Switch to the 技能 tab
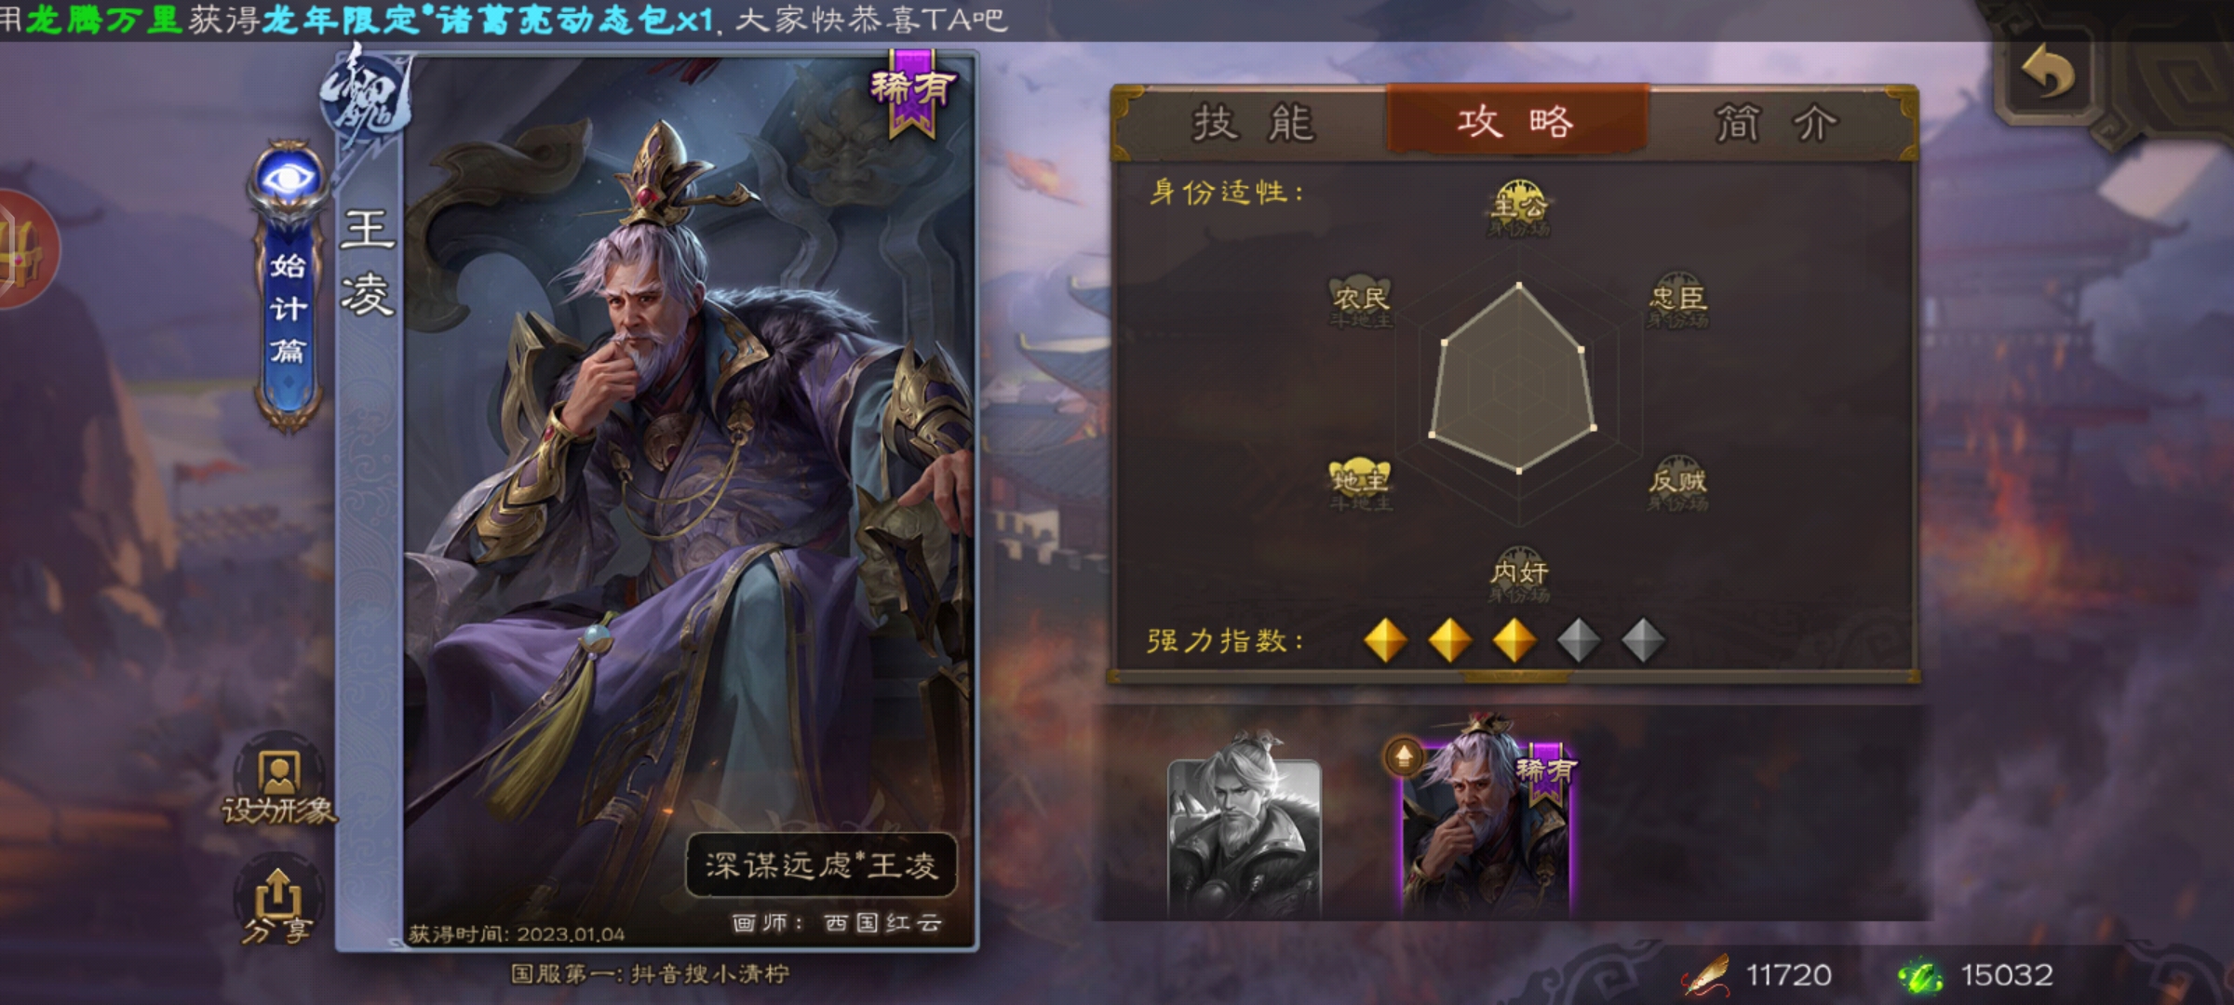2234x1005 pixels. (1253, 123)
